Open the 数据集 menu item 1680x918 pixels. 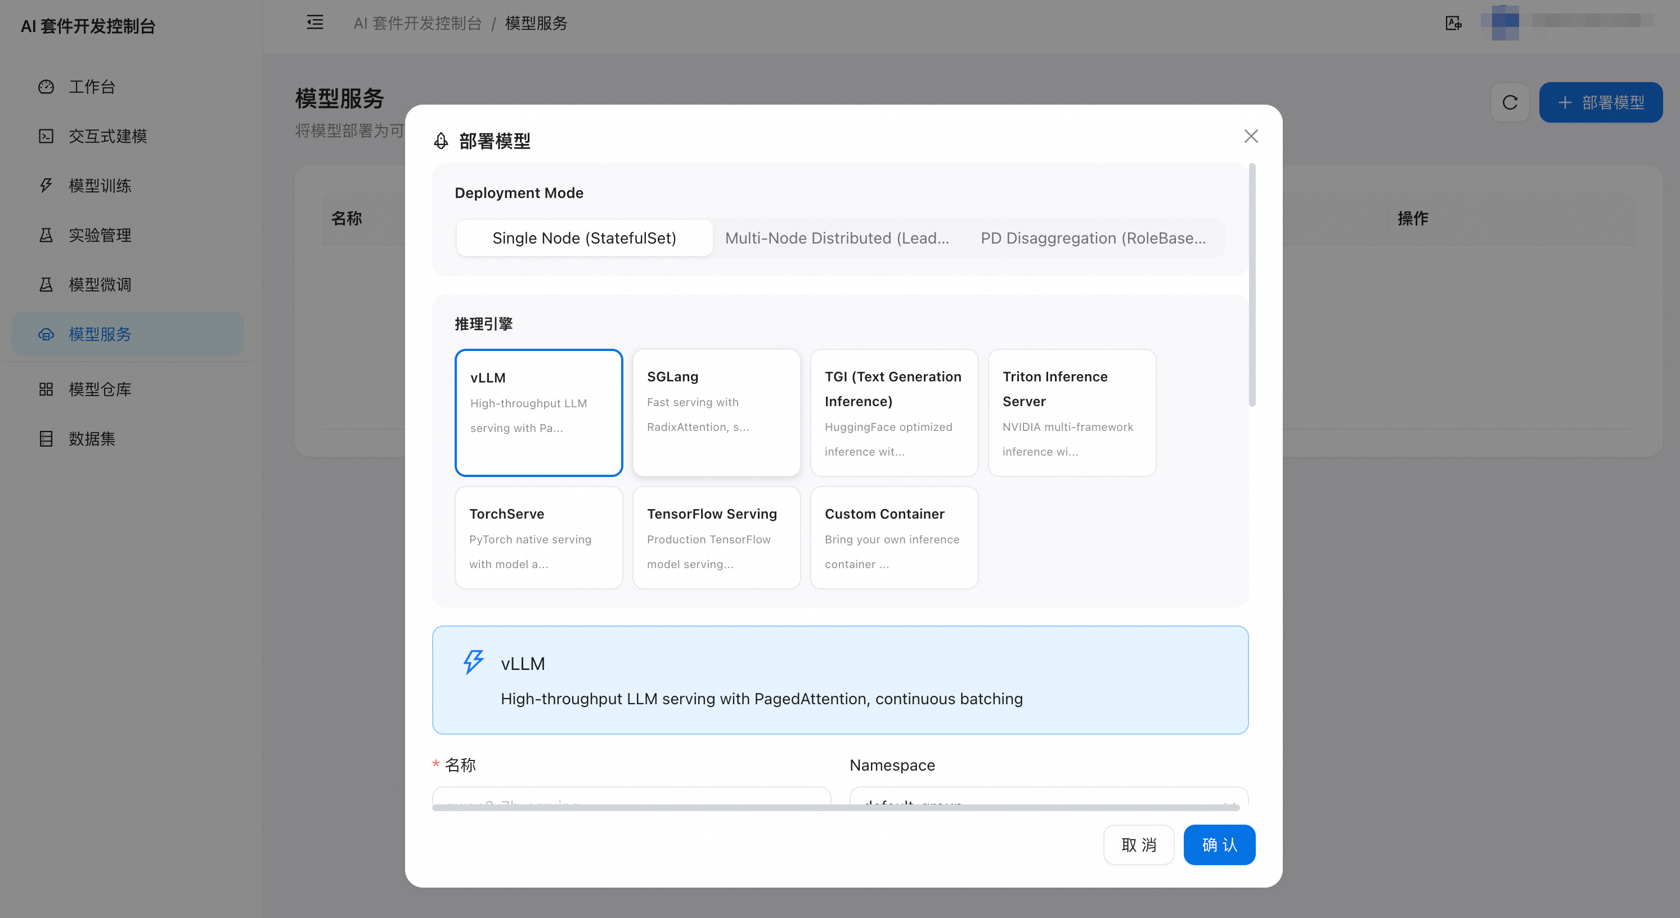pyautogui.click(x=128, y=439)
